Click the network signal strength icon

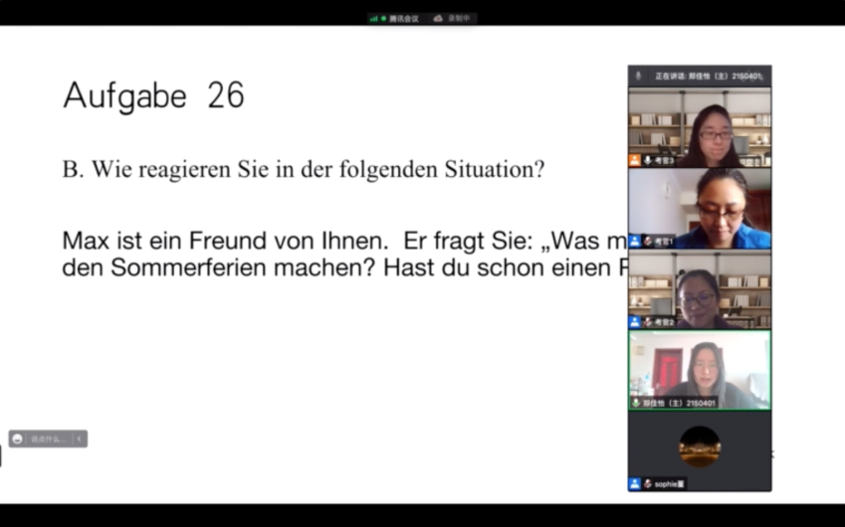(x=374, y=18)
